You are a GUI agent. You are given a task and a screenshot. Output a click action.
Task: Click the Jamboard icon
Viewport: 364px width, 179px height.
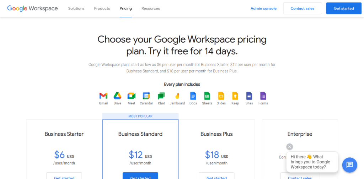pyautogui.click(x=177, y=96)
